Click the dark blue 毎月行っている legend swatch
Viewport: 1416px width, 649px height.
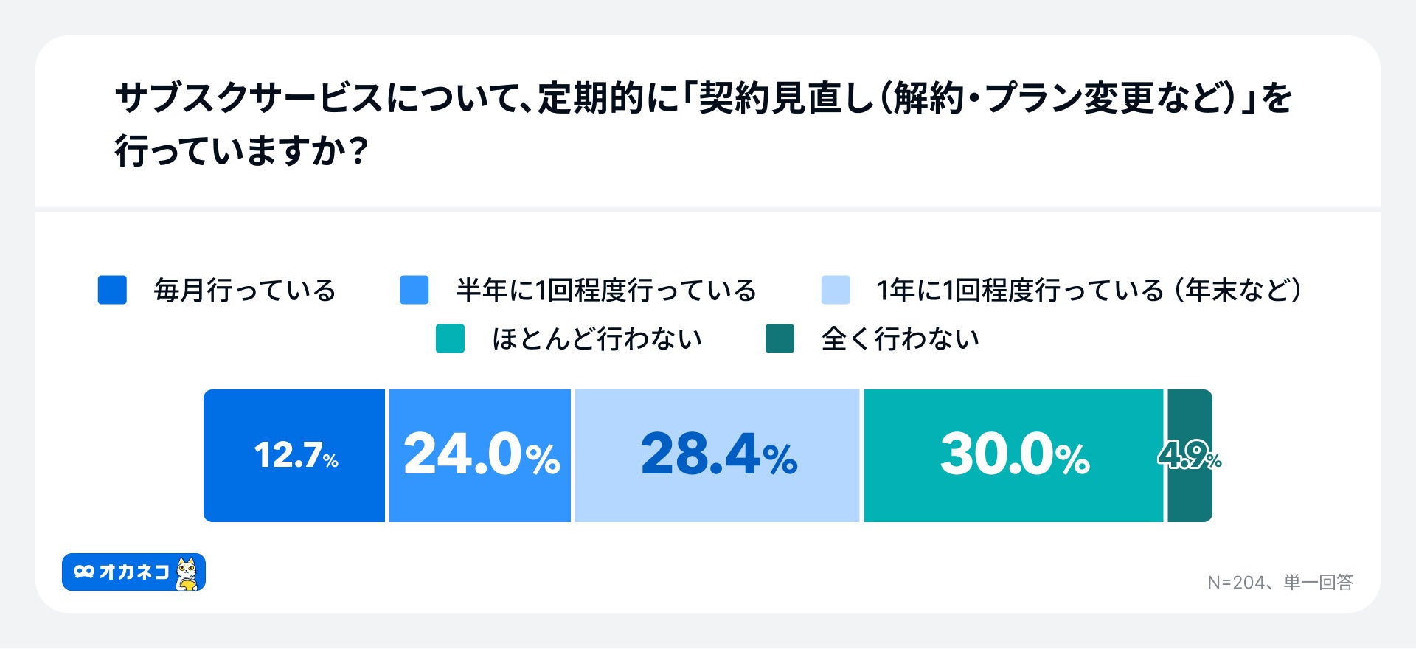[112, 290]
